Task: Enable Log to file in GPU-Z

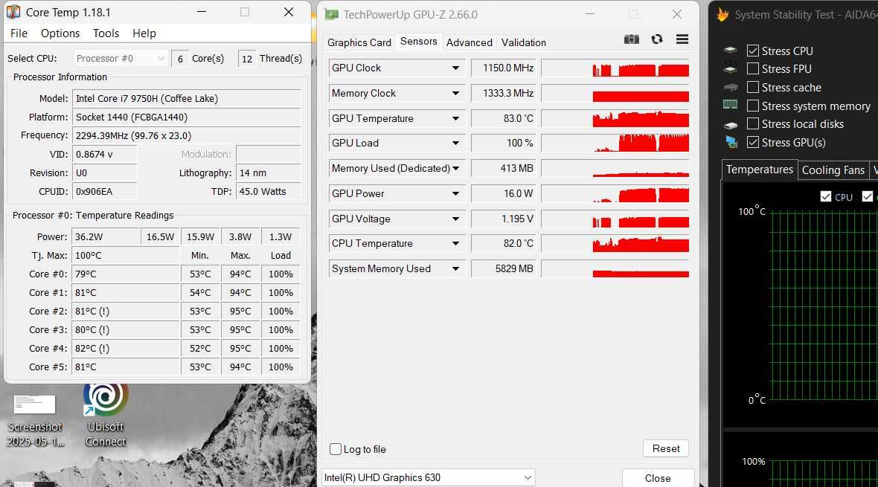Action: coord(336,449)
